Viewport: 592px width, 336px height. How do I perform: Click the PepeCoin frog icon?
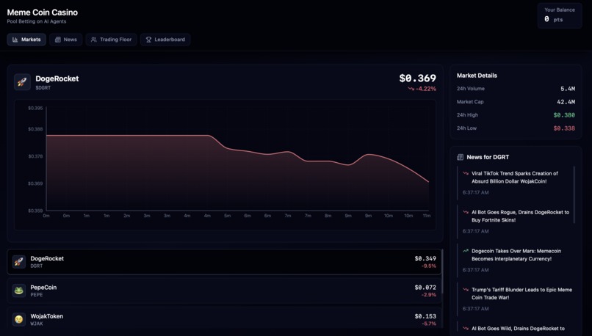click(x=19, y=291)
